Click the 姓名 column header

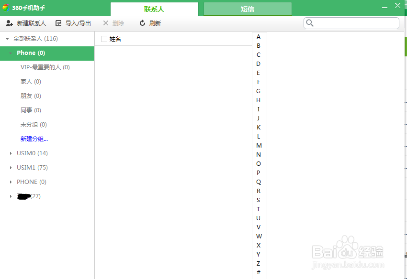(115, 39)
